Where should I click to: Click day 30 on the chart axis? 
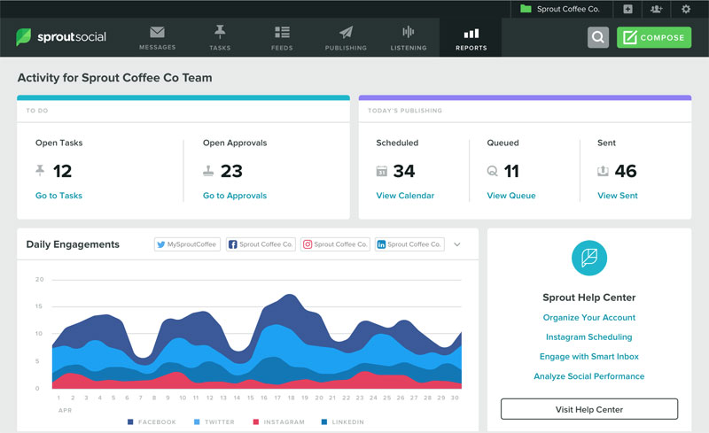point(455,398)
